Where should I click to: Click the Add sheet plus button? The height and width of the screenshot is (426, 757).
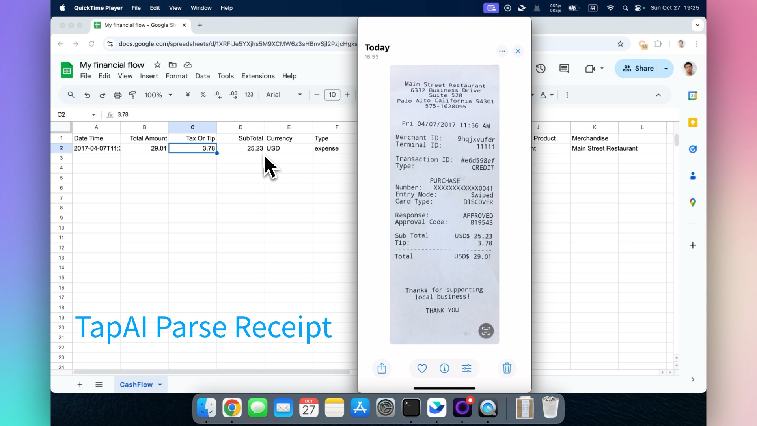(x=80, y=385)
